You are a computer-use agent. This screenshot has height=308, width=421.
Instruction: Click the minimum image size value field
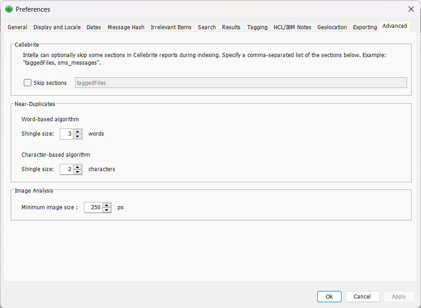pyautogui.click(x=93, y=207)
